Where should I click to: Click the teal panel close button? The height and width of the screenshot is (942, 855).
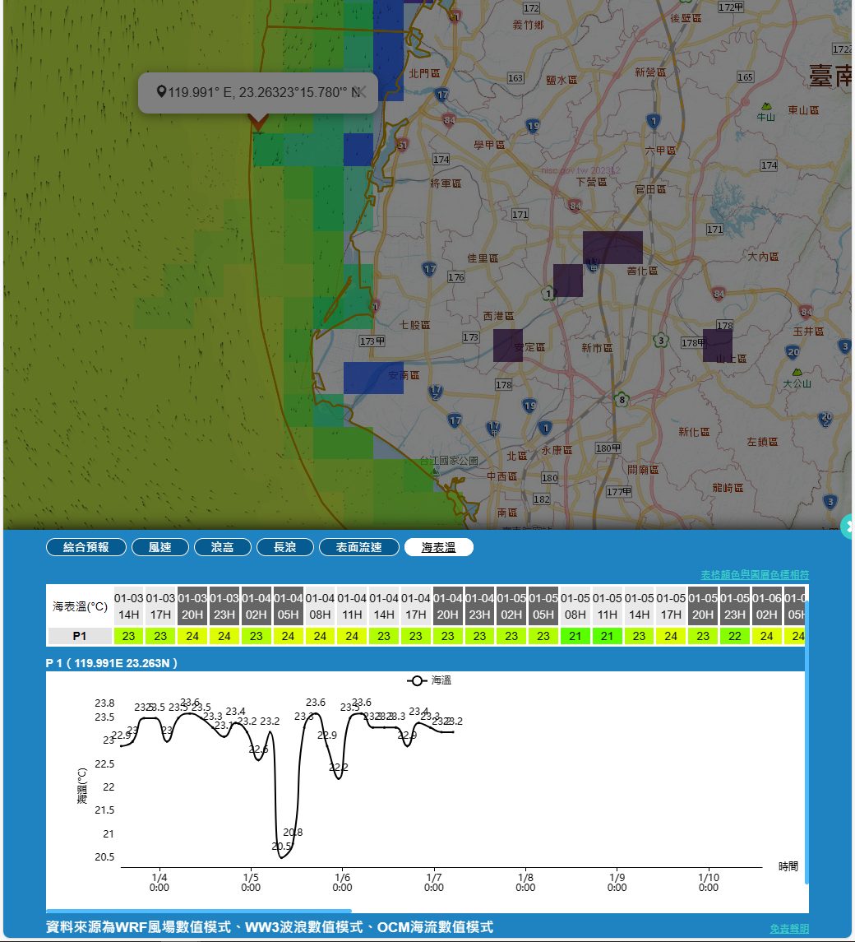849,526
